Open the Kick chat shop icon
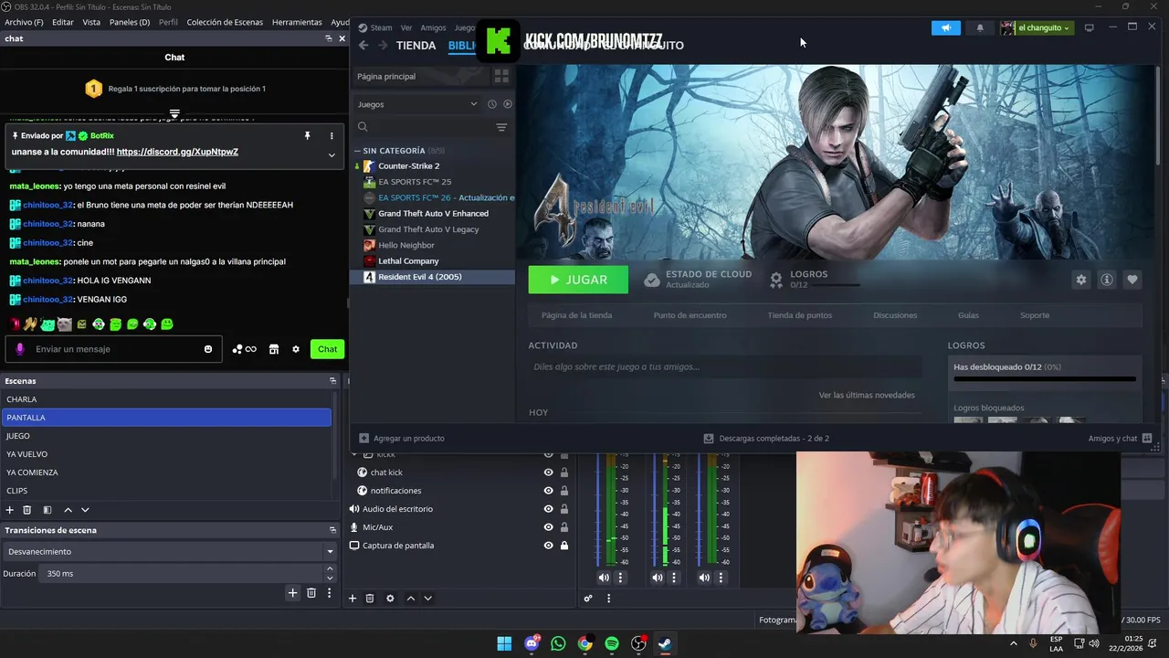This screenshot has width=1169, height=658. 273,349
